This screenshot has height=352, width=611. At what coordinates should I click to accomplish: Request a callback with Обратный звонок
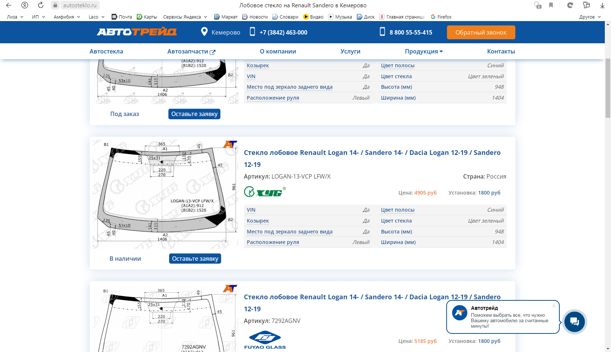(x=481, y=32)
